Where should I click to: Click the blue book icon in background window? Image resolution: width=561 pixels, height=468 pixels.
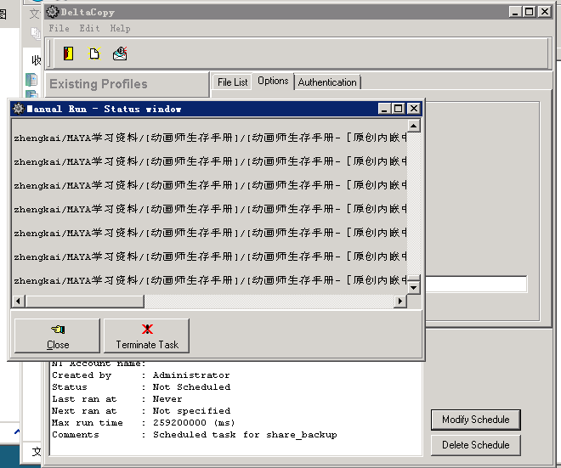[x=31, y=79]
